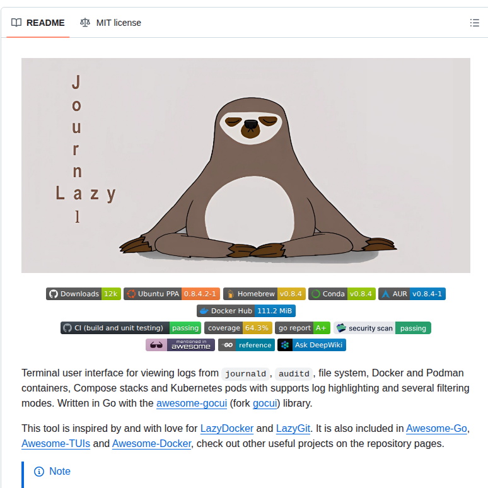This screenshot has width=488, height=488.
Task: Follow the awesome-gocui link
Action: (192, 403)
